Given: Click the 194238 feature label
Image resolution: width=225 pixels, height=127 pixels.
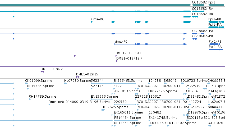Looking at the screenshot, I should [x=155, y=81].
